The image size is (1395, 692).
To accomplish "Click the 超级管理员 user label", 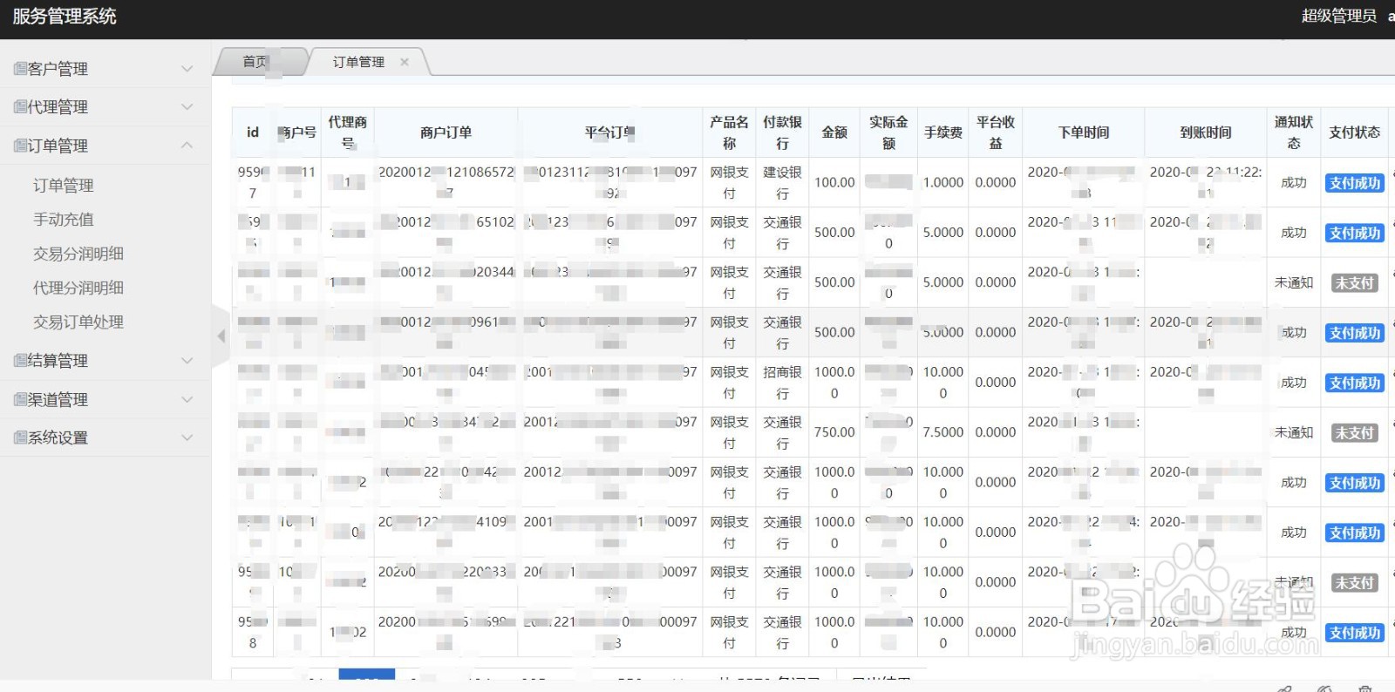I will [1339, 16].
